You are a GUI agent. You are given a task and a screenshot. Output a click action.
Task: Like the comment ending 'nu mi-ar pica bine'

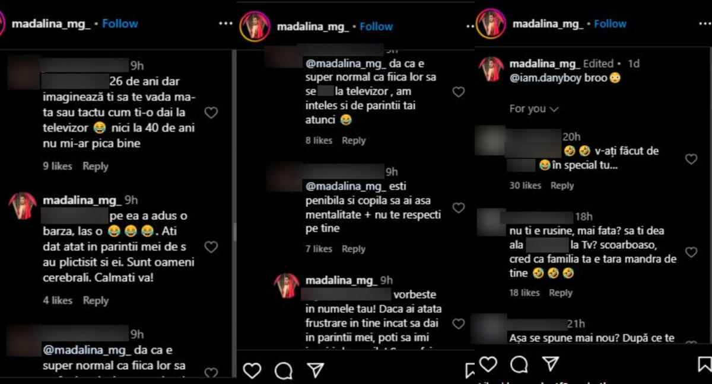coord(211,113)
